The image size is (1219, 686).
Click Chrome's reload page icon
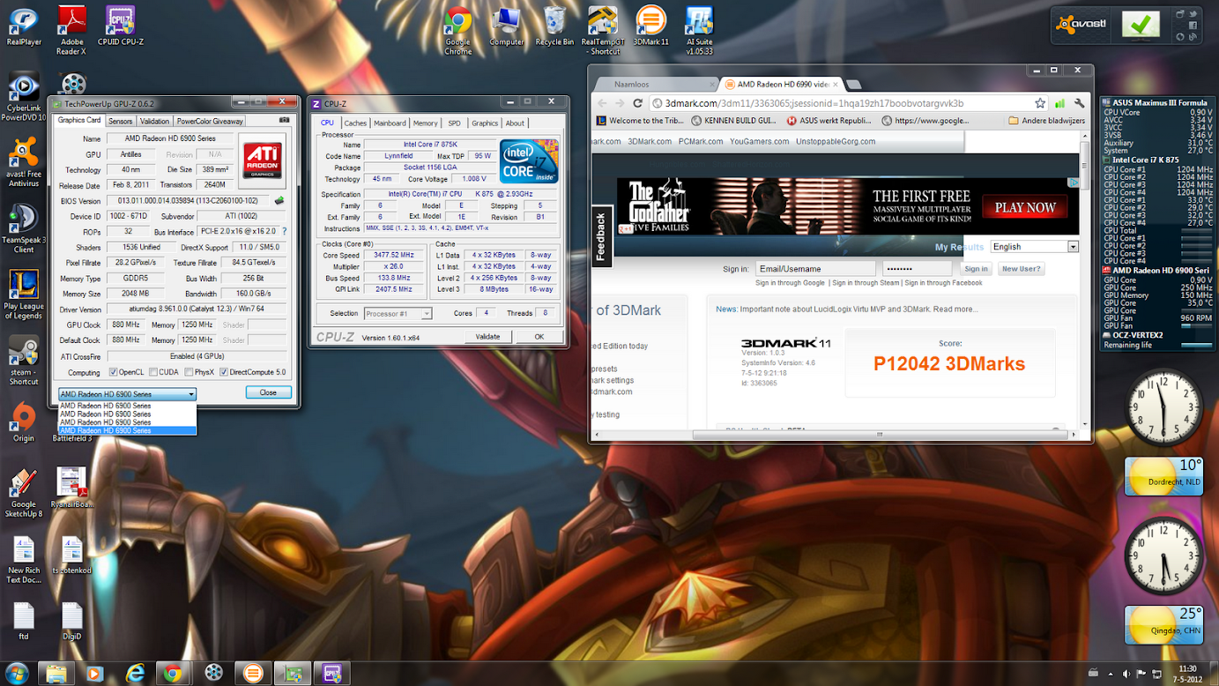point(638,103)
